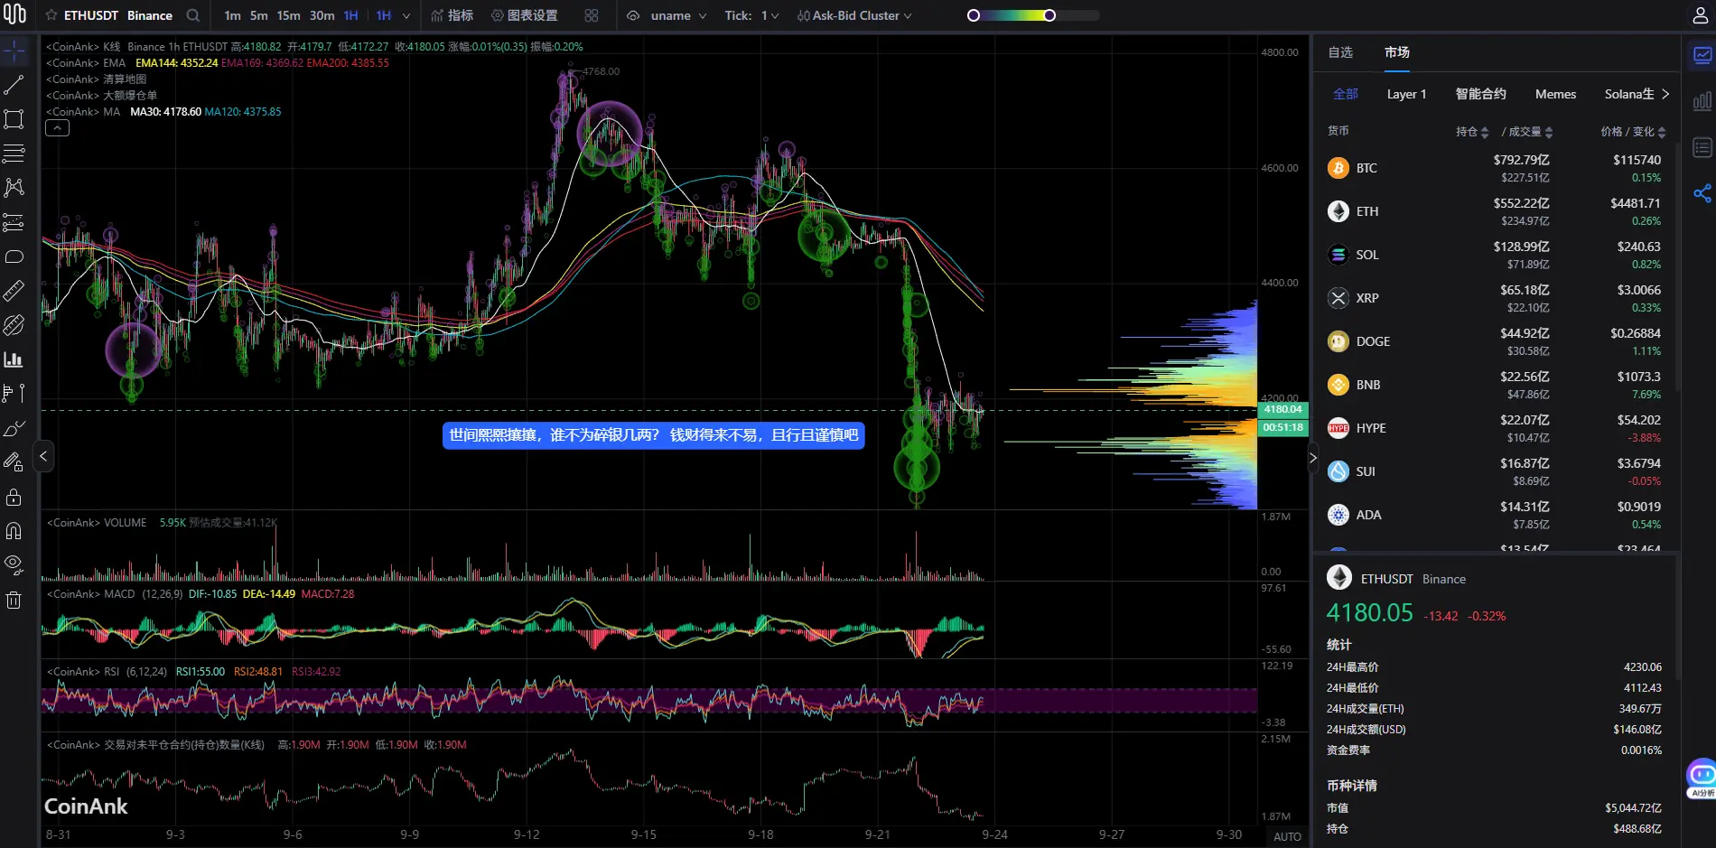Hide all drawings with the eye icon
1716x848 pixels.
pyautogui.click(x=14, y=565)
